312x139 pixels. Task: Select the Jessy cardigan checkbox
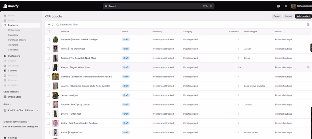(x=48, y=95)
